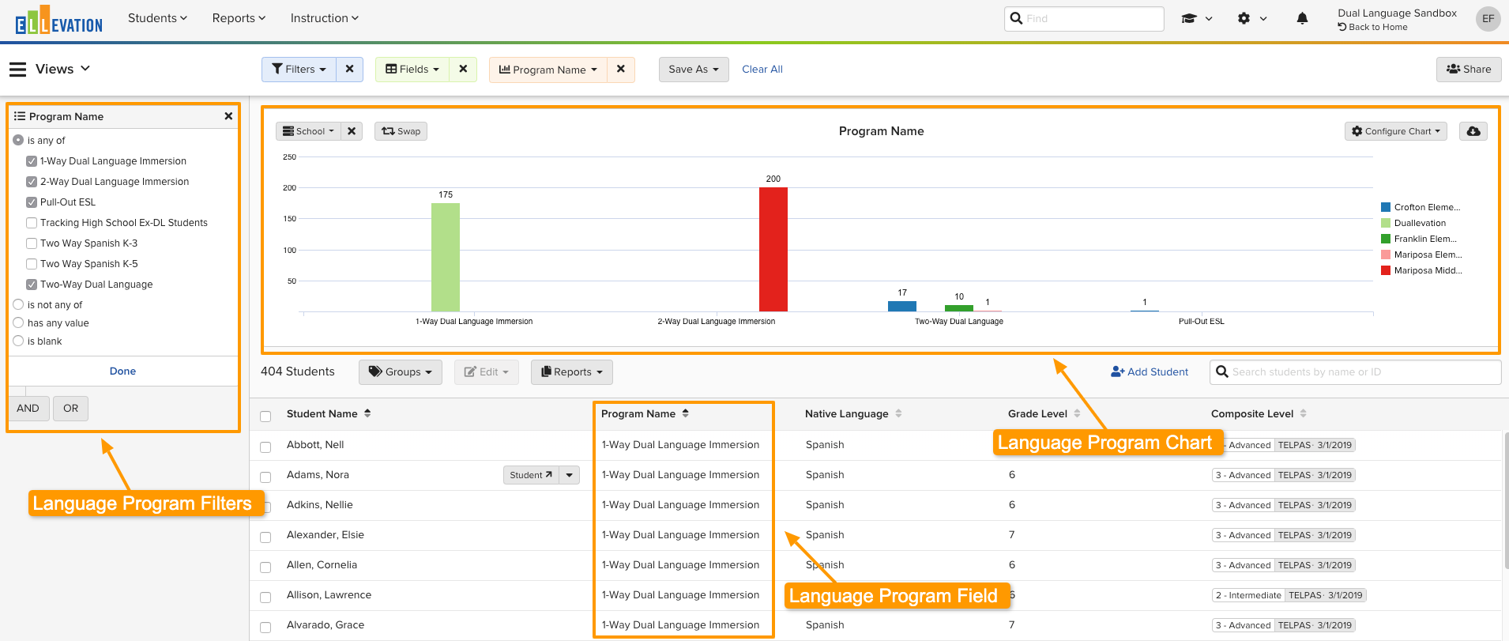Image resolution: width=1509 pixels, height=641 pixels.
Task: Click Add Student link
Action: 1150,371
